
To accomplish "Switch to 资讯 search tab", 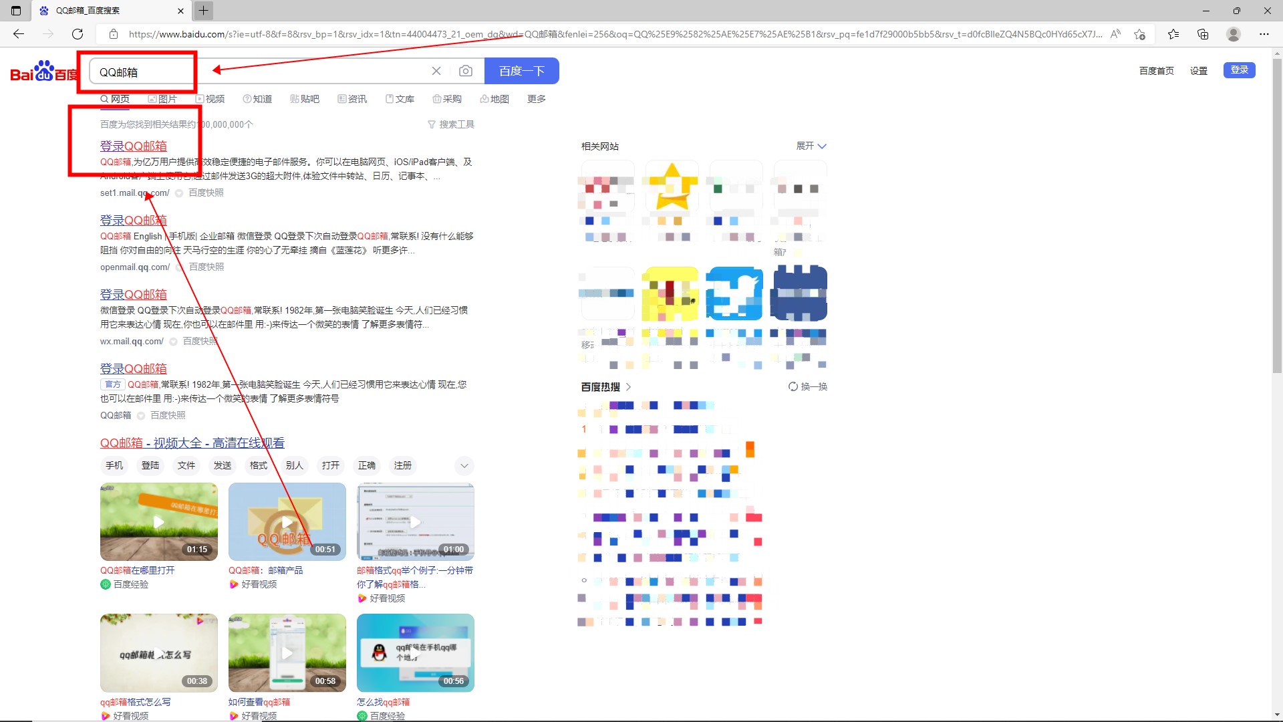I will coord(352,99).
